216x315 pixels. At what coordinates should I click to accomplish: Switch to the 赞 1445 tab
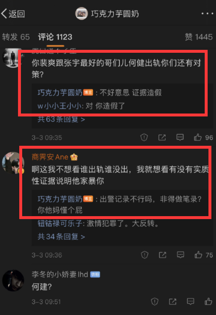coord(199,37)
